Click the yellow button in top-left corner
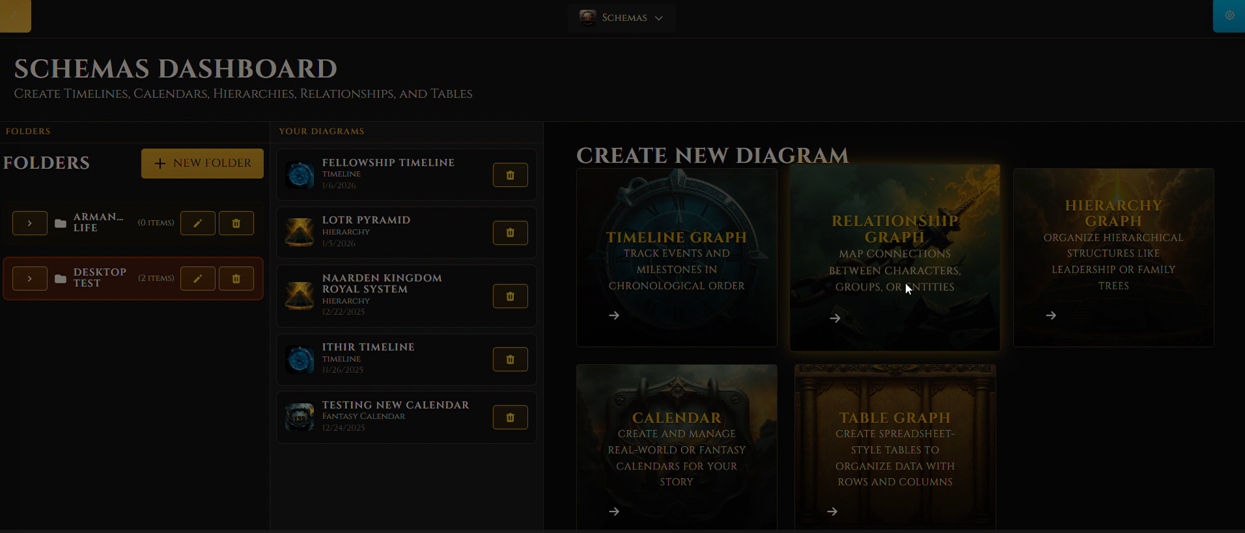Image resolution: width=1245 pixels, height=533 pixels. 15,16
